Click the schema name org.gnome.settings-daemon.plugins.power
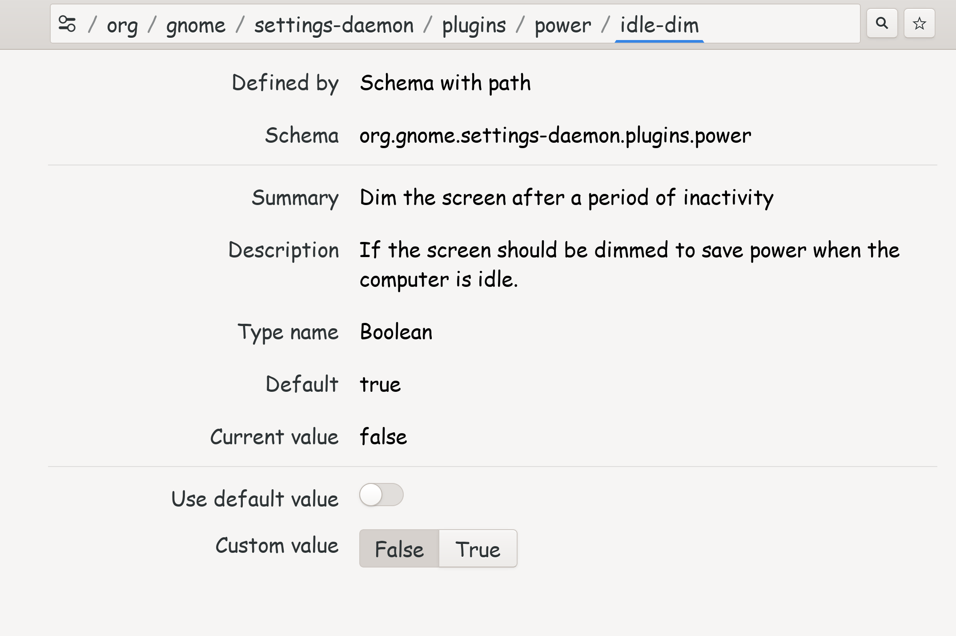956x636 pixels. coord(555,135)
